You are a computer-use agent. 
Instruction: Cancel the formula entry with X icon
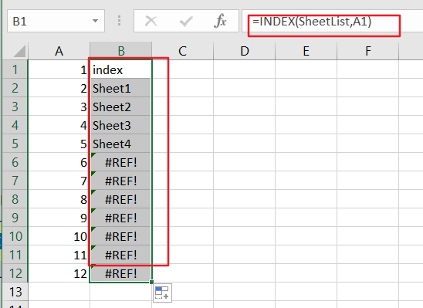pyautogui.click(x=151, y=21)
